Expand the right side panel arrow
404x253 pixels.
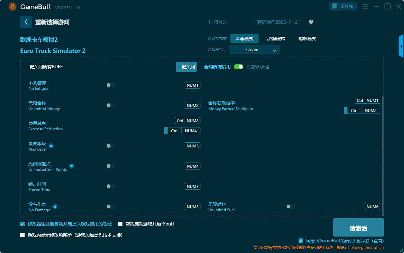pyautogui.click(x=401, y=46)
